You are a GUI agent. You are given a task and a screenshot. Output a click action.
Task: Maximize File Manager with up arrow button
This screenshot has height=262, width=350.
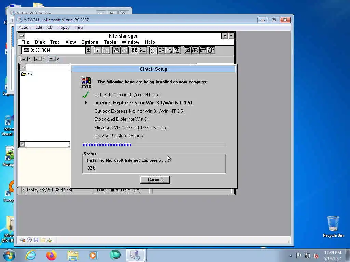coord(231,35)
